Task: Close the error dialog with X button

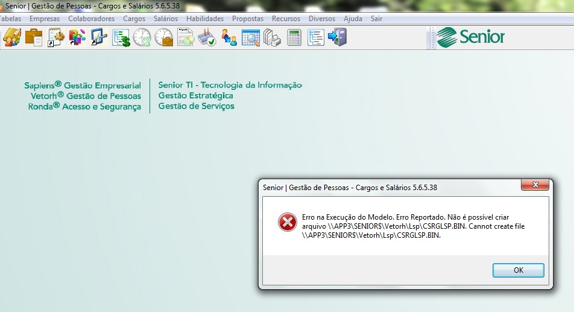Action: pos(534,185)
